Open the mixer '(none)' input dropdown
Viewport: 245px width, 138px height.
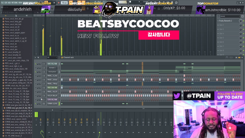(230, 16)
